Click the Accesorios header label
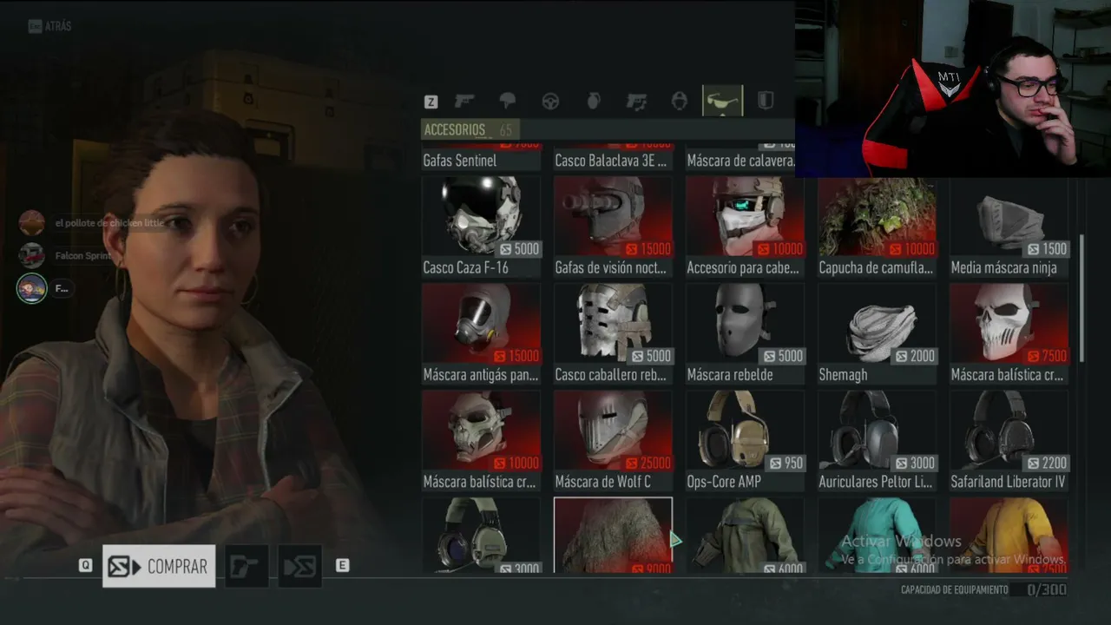Viewport: 1111px width, 625px height. 454,129
